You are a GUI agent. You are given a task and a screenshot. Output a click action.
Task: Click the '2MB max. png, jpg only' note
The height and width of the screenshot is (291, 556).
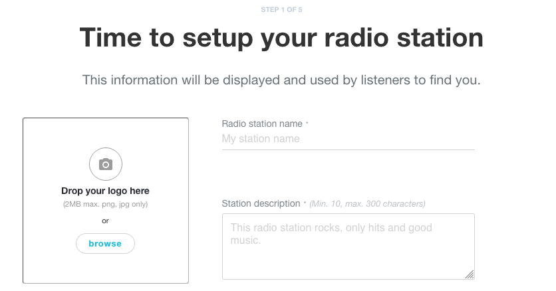105,204
